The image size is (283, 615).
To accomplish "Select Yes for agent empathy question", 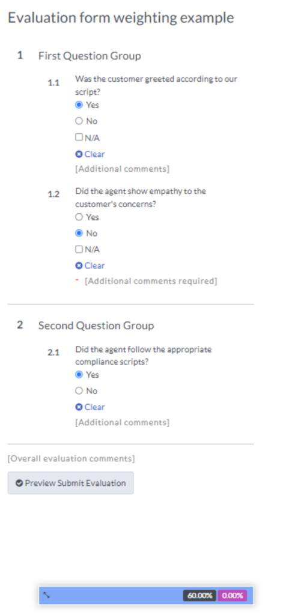I will coord(79,217).
